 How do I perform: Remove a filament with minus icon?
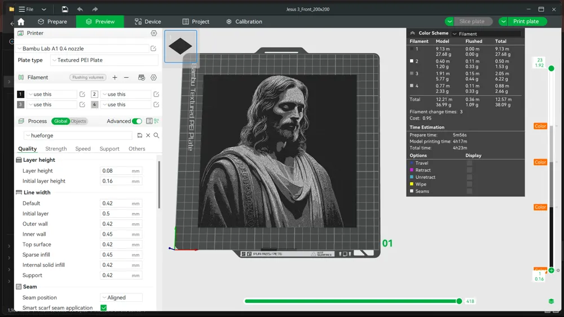point(126,77)
